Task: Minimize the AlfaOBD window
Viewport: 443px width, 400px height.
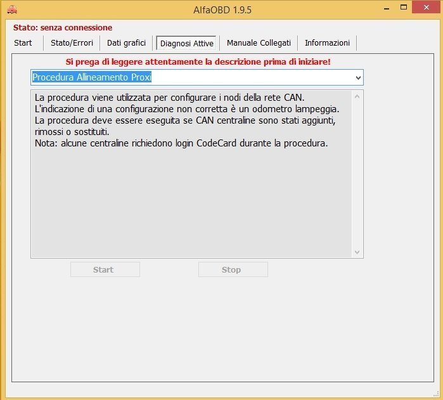Action: click(387, 8)
